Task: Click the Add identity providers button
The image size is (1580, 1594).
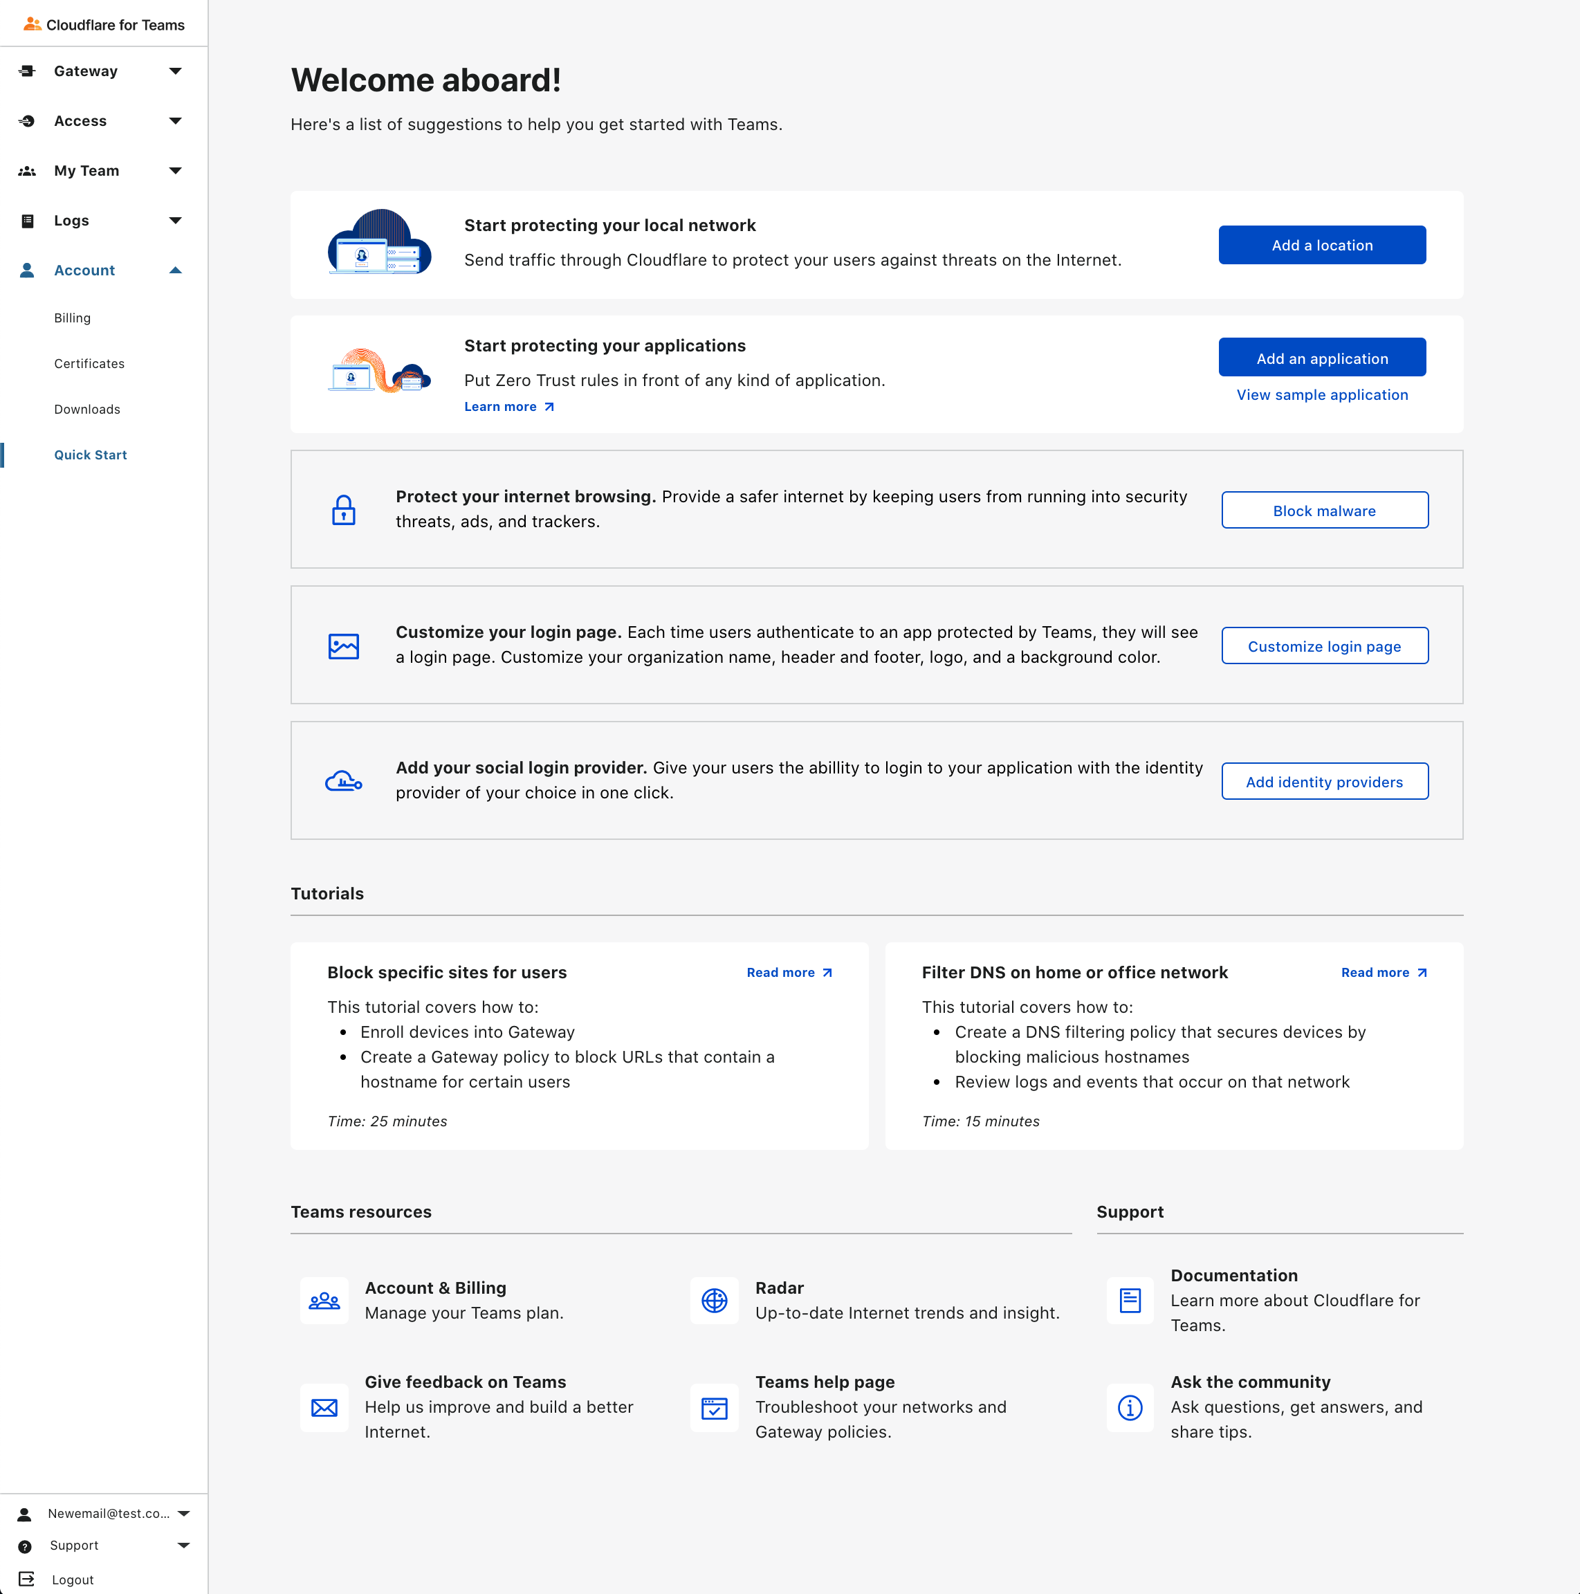Action: coord(1324,781)
